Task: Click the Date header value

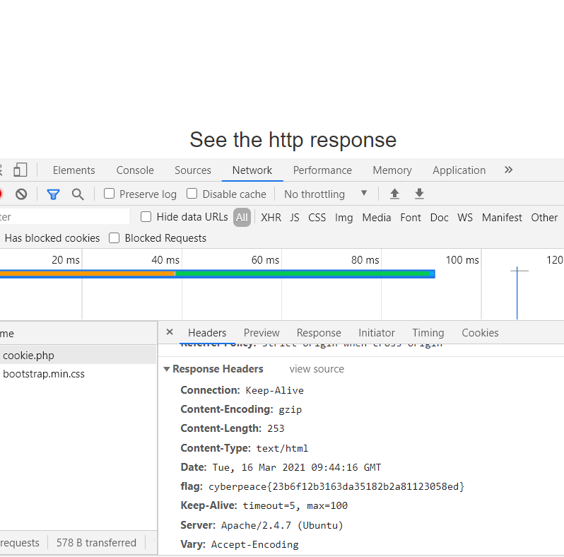Action: click(296, 467)
